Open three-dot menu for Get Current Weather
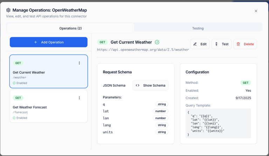This screenshot has height=156, width=269. pyautogui.click(x=79, y=63)
